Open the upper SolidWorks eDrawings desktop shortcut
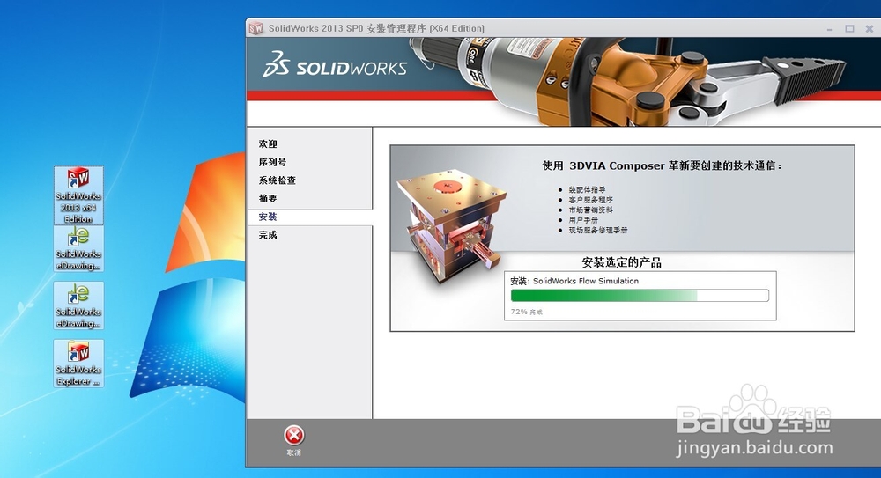Screen dimensions: 881x478 (78, 248)
